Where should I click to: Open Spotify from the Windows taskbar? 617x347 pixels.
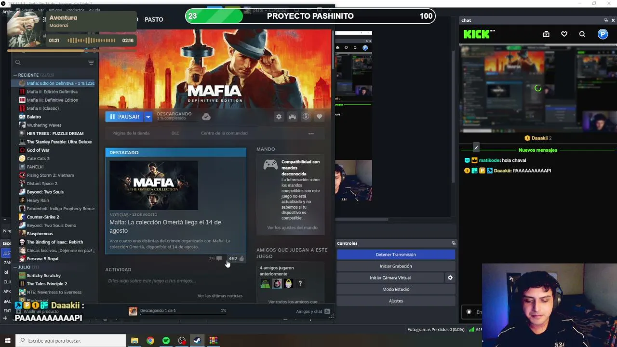coord(166,341)
